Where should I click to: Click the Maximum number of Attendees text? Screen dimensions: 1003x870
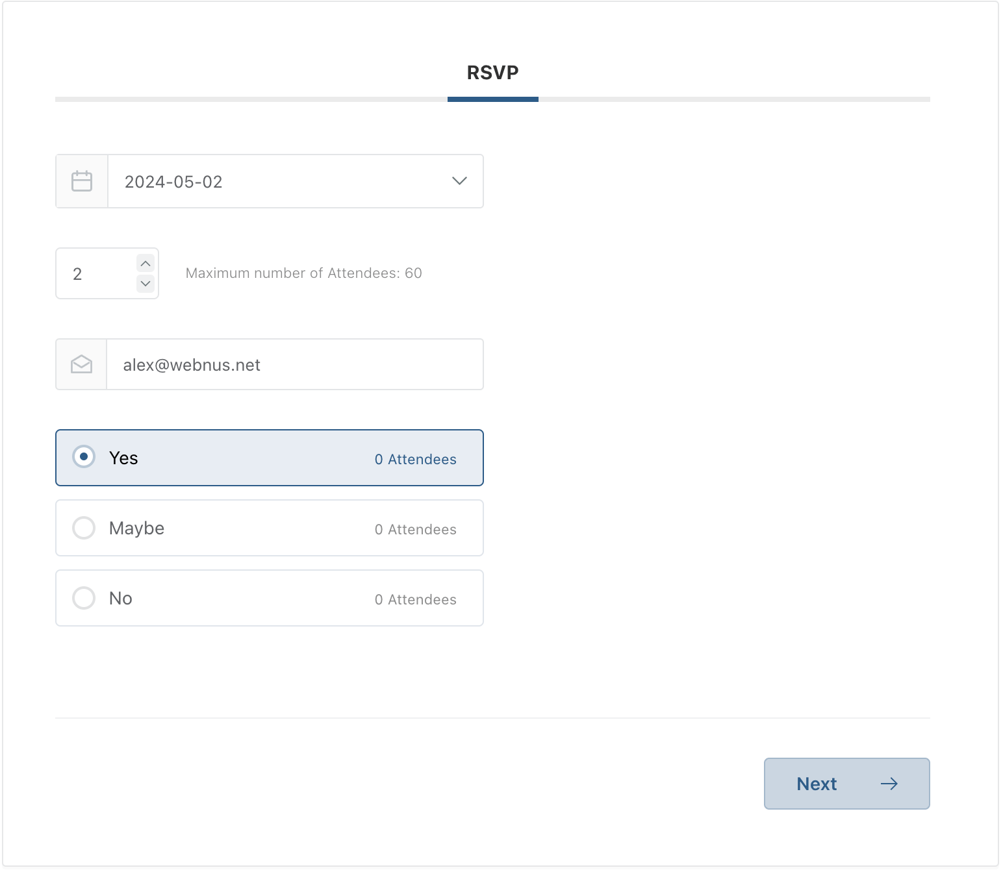(303, 273)
